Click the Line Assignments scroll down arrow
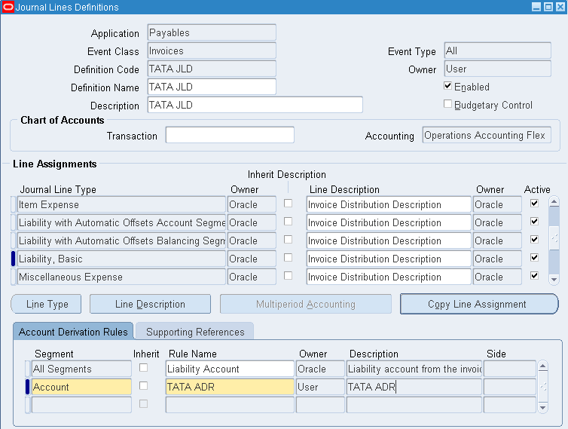 tap(554, 276)
